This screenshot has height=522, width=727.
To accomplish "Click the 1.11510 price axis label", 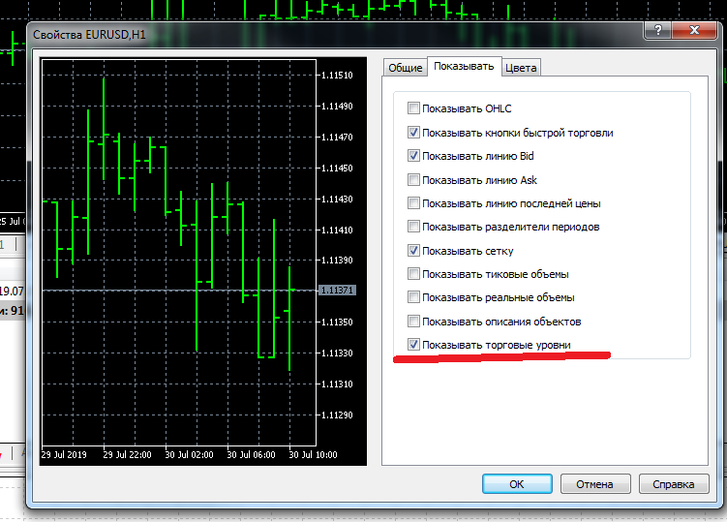I will (337, 76).
